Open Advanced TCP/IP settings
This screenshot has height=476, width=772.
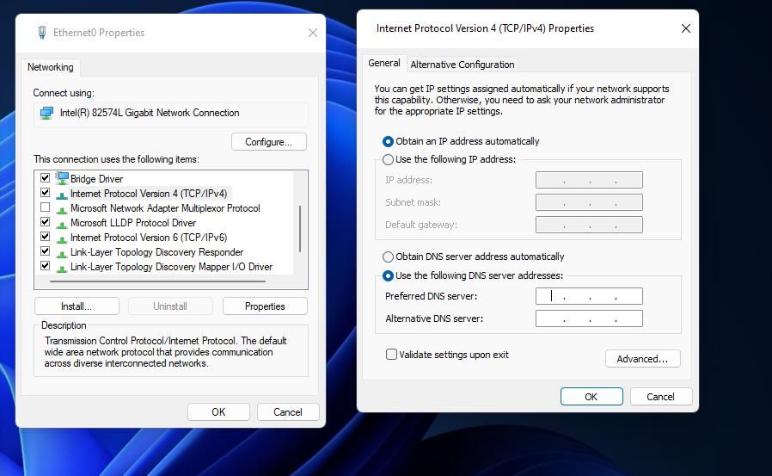tap(642, 359)
